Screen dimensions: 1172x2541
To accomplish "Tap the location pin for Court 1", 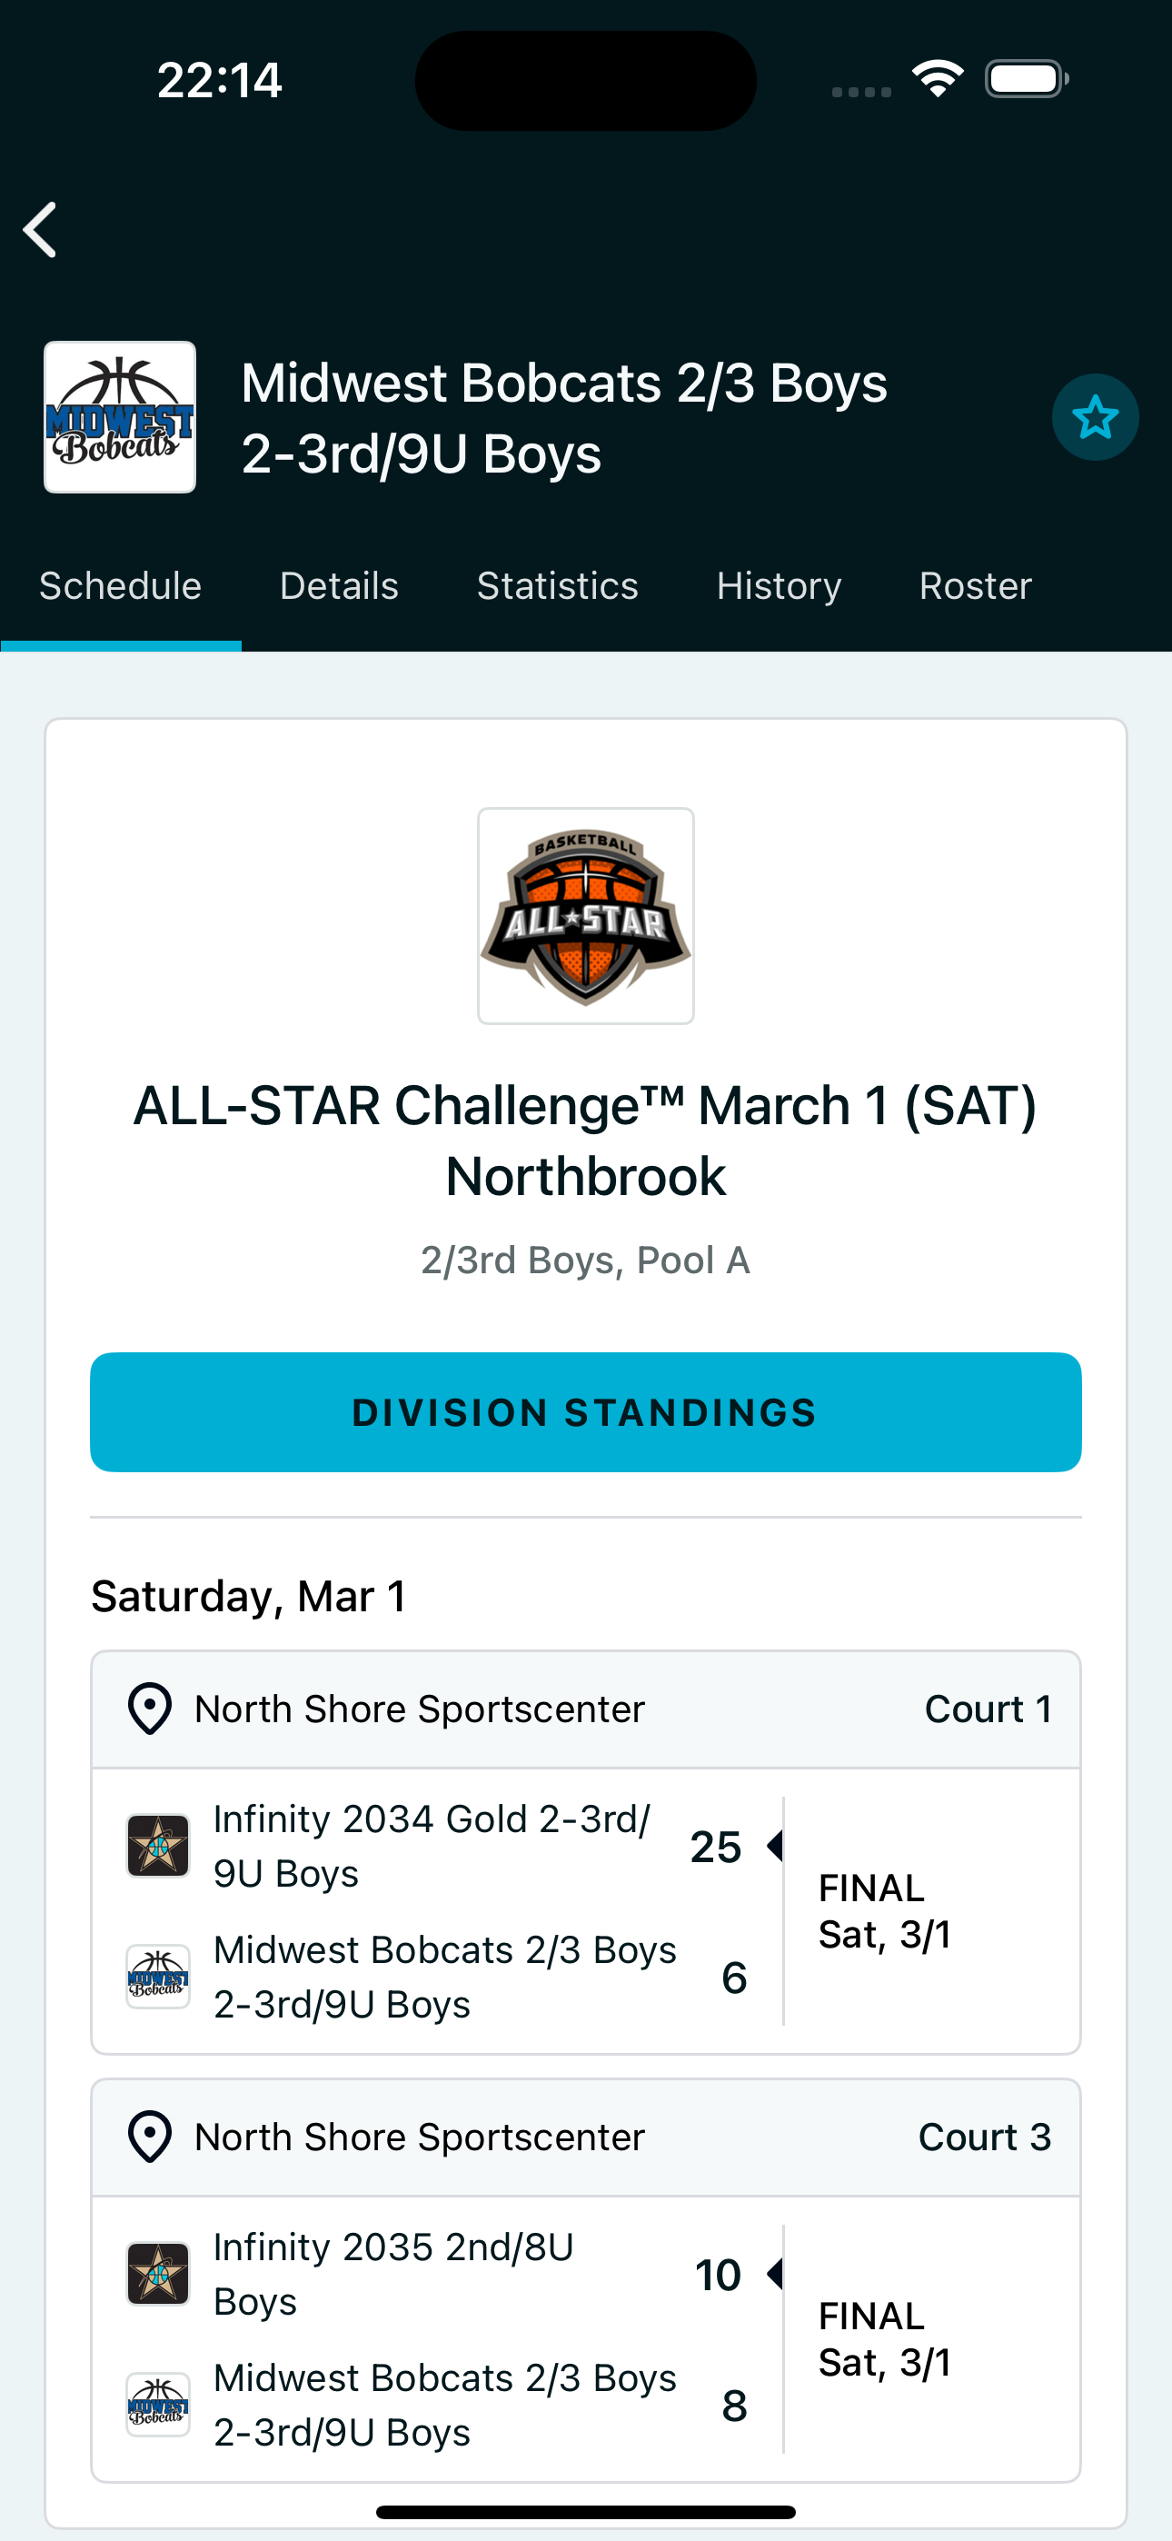I will coord(150,1709).
